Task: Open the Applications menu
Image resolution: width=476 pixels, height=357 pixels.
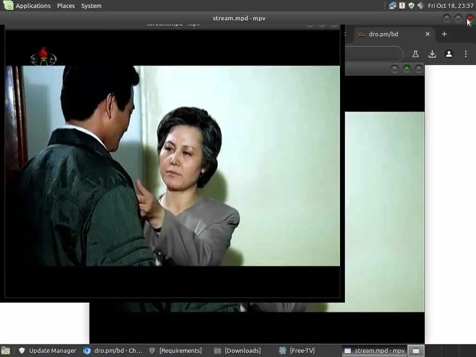Action: click(33, 6)
